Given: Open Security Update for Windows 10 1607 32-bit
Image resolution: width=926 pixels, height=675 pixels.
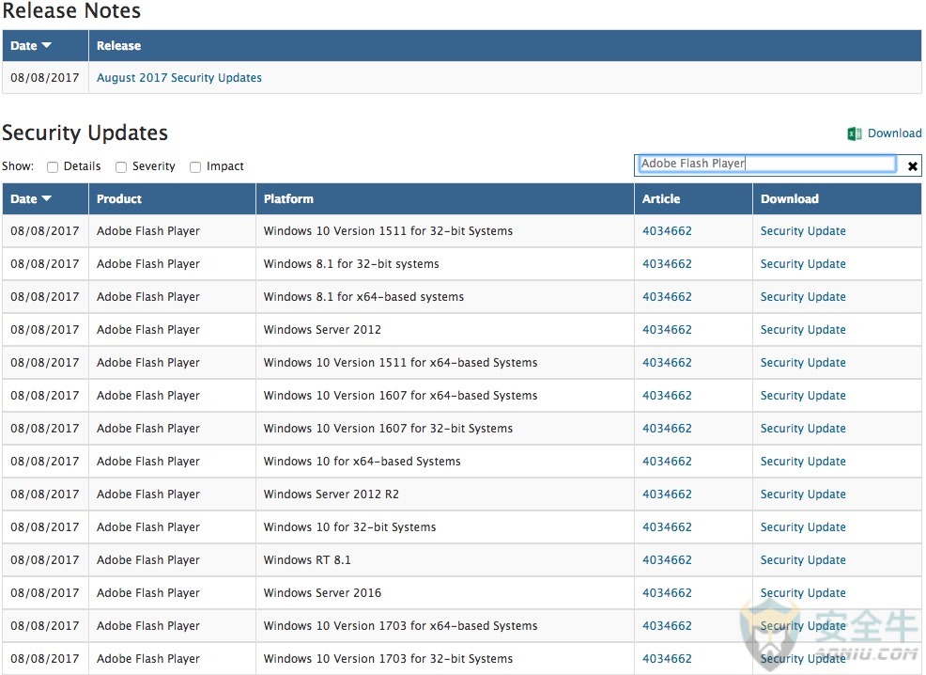Looking at the screenshot, I should click(x=803, y=429).
